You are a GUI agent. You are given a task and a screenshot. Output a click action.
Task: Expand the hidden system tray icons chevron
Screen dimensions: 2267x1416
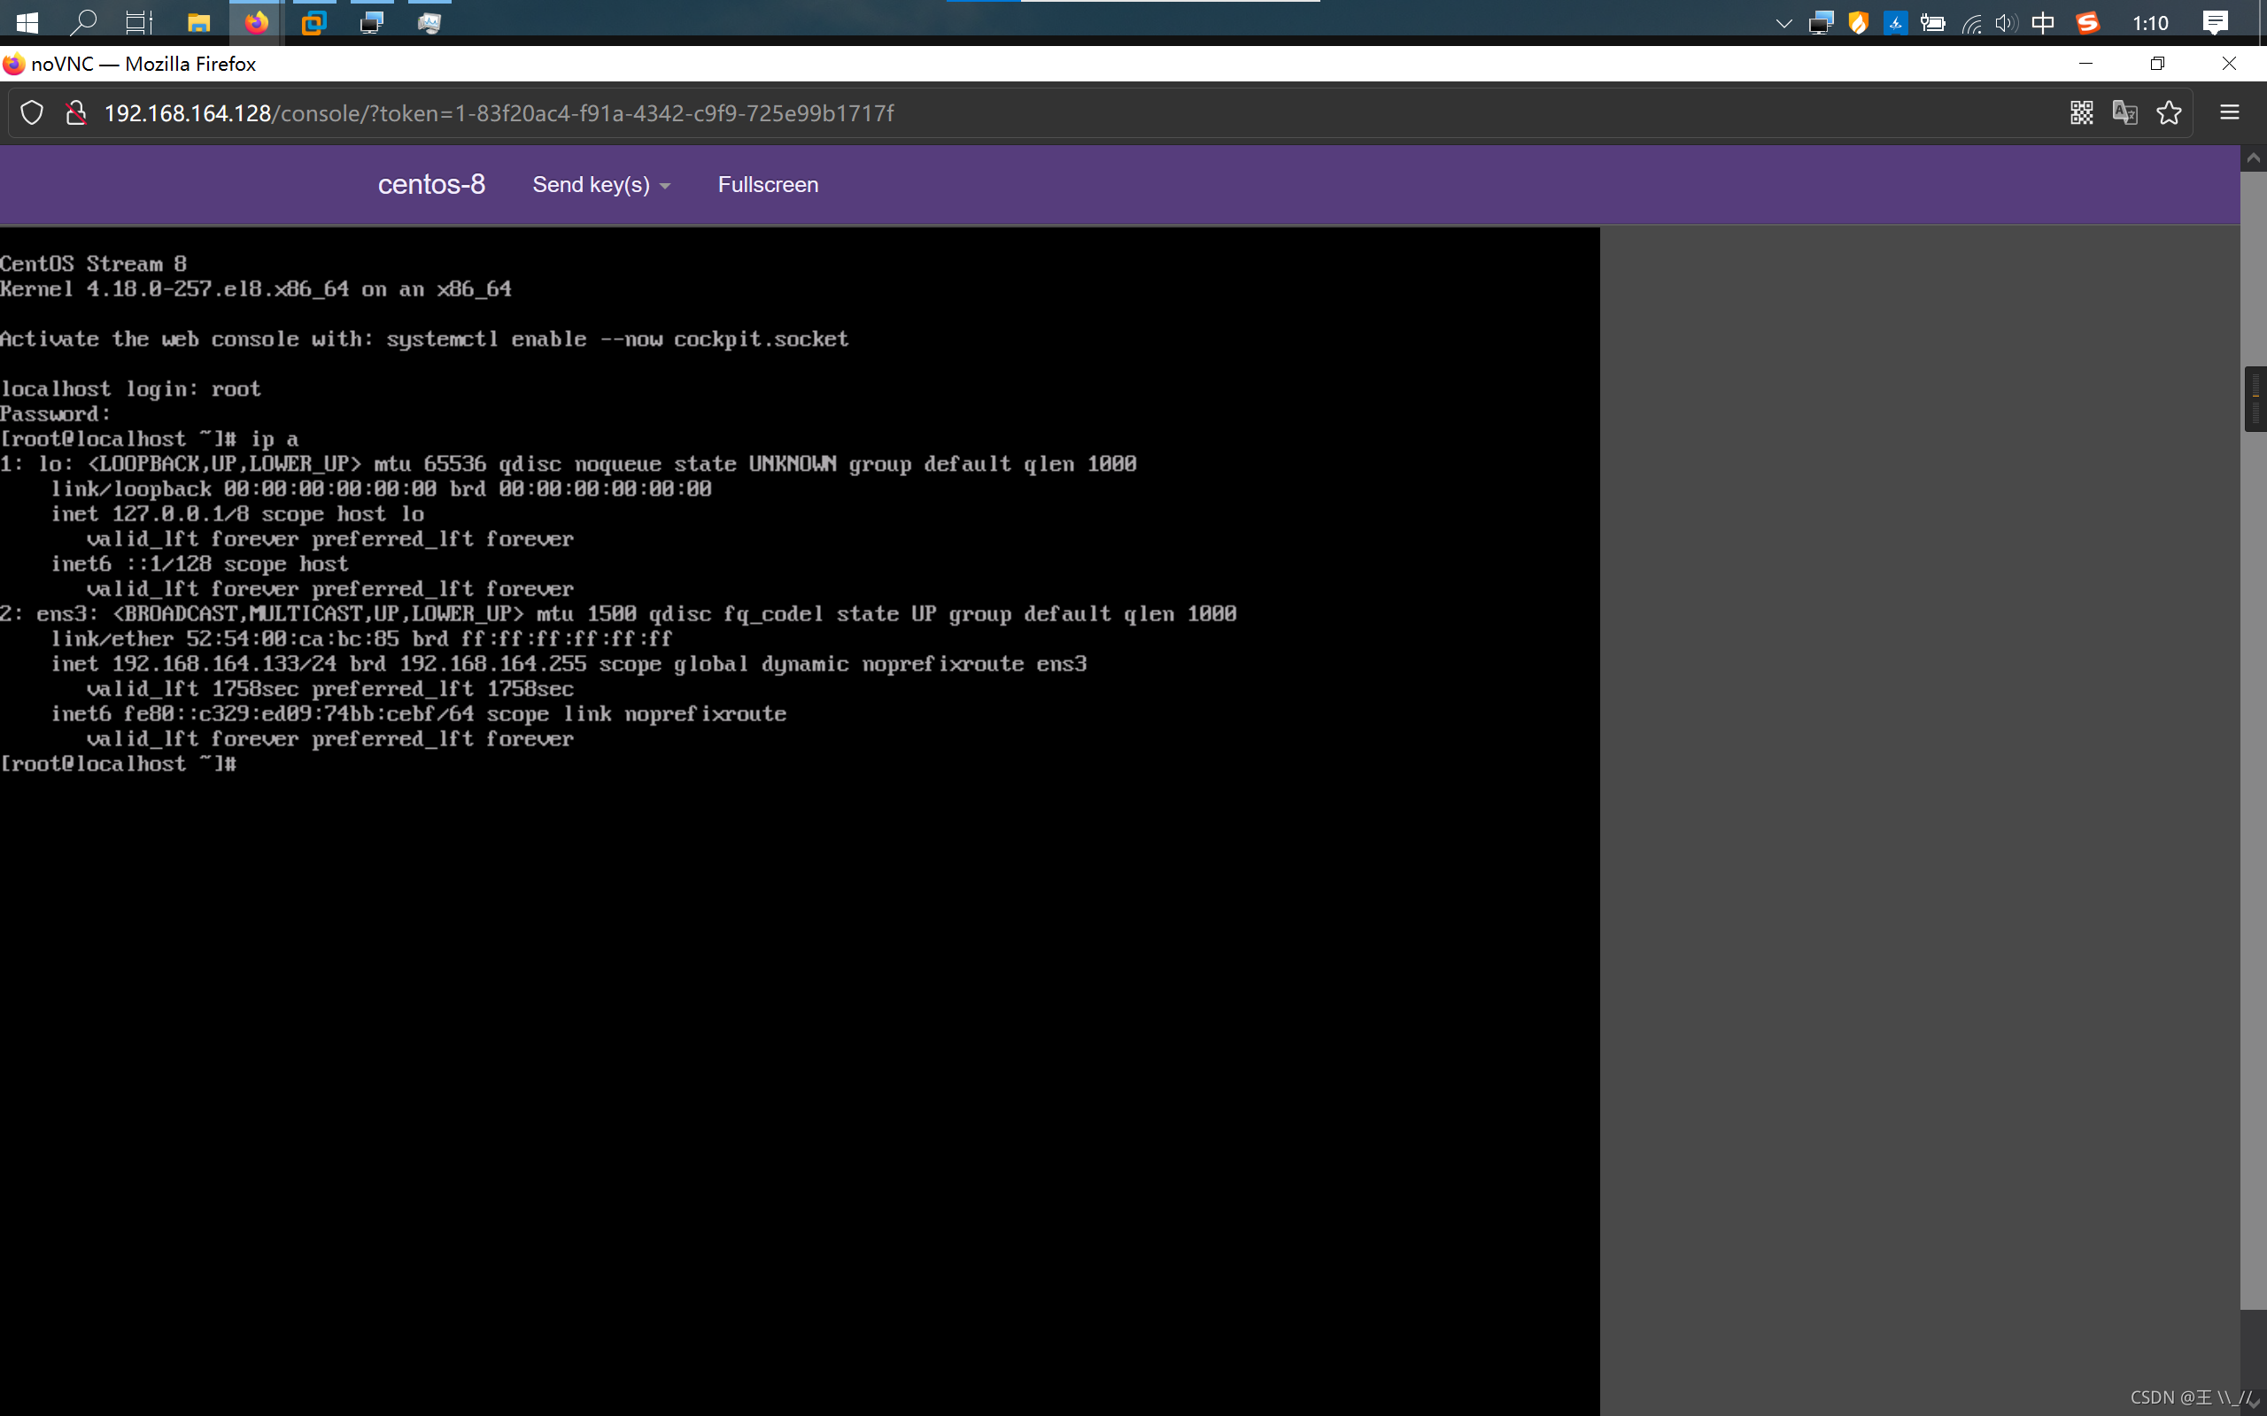point(1783,23)
